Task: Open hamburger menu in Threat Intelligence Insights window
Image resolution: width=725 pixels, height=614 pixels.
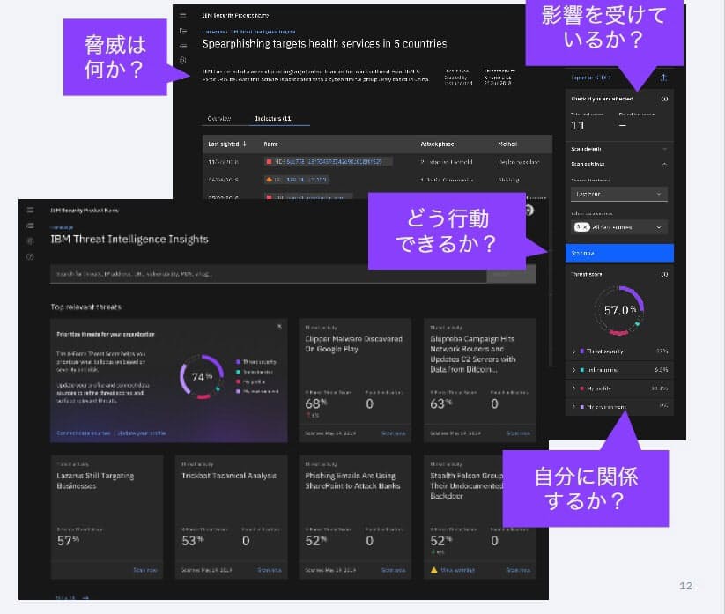Action: click(30, 211)
